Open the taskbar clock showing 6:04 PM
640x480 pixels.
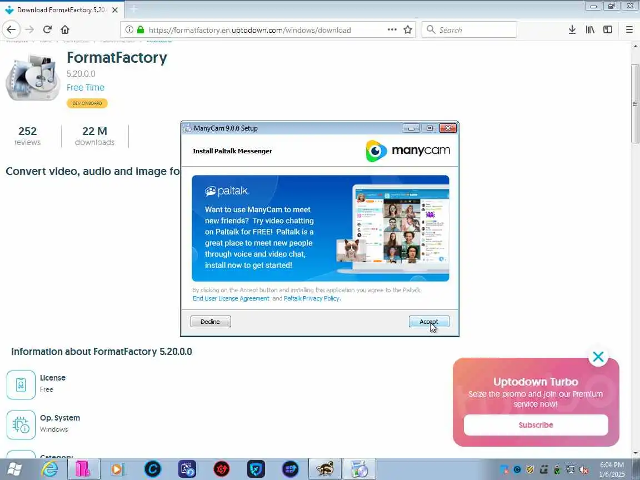[x=612, y=469]
